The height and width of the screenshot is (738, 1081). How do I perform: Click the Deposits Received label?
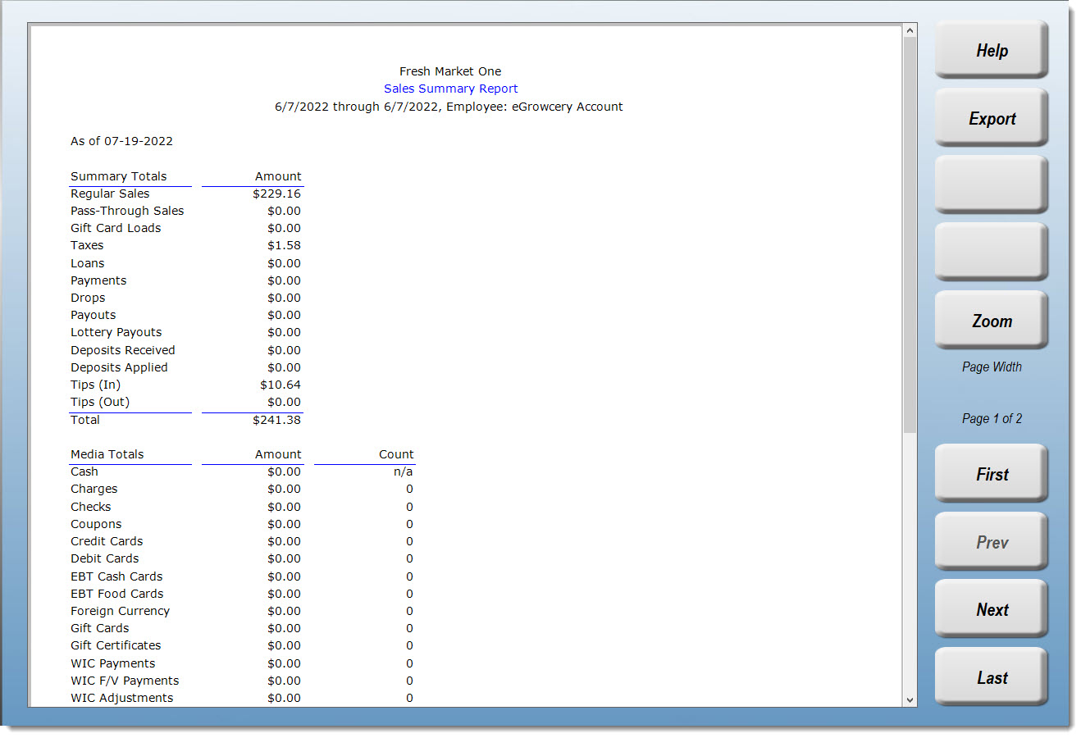point(123,350)
